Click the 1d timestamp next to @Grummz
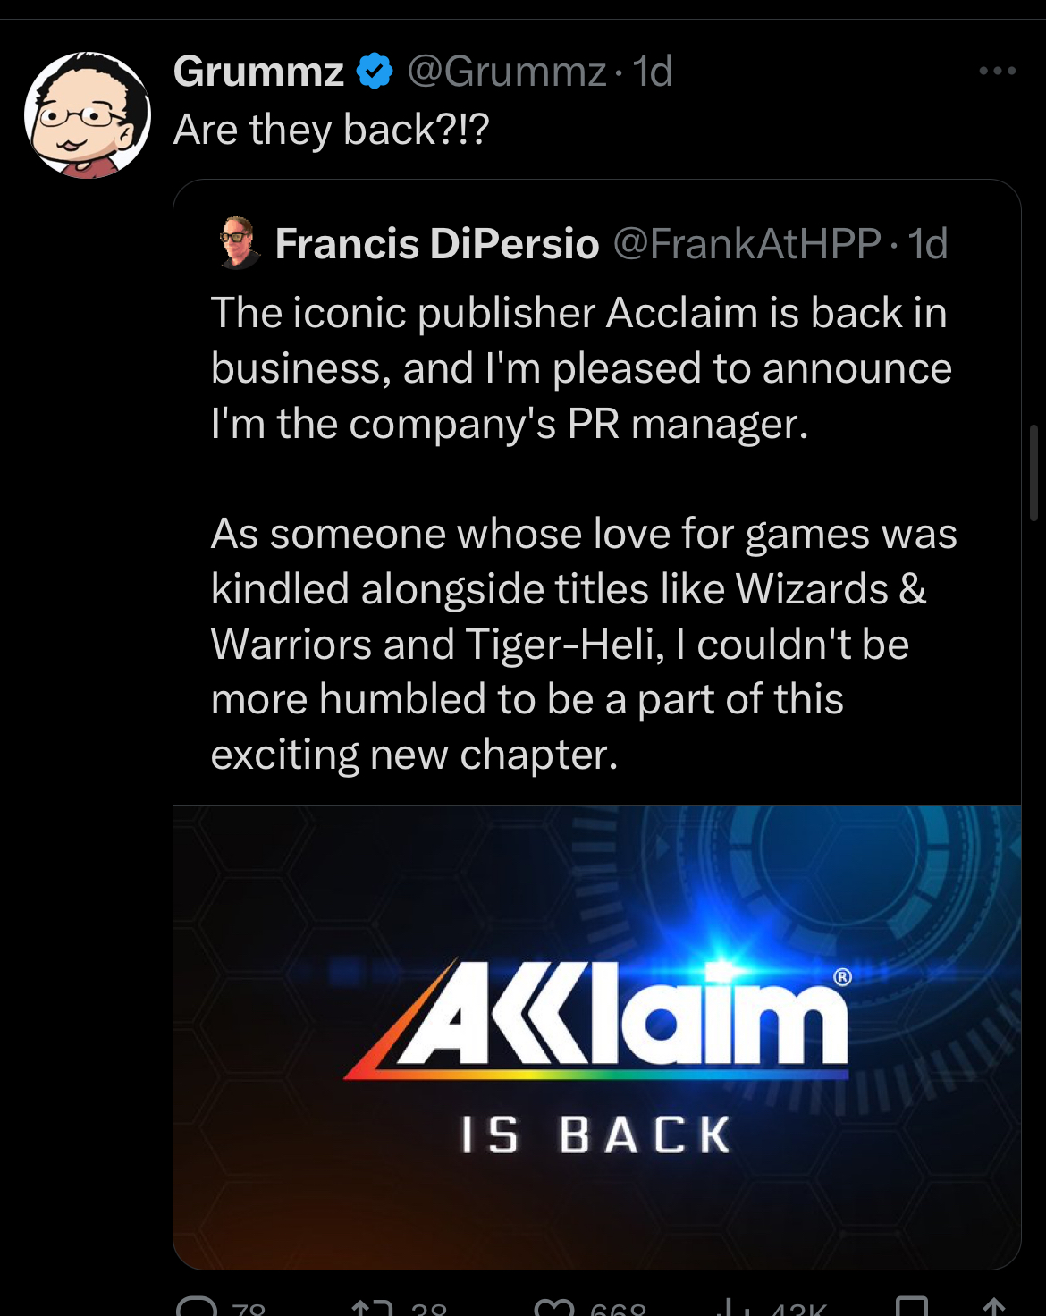Screen dimensions: 1046x1316 [x=653, y=71]
